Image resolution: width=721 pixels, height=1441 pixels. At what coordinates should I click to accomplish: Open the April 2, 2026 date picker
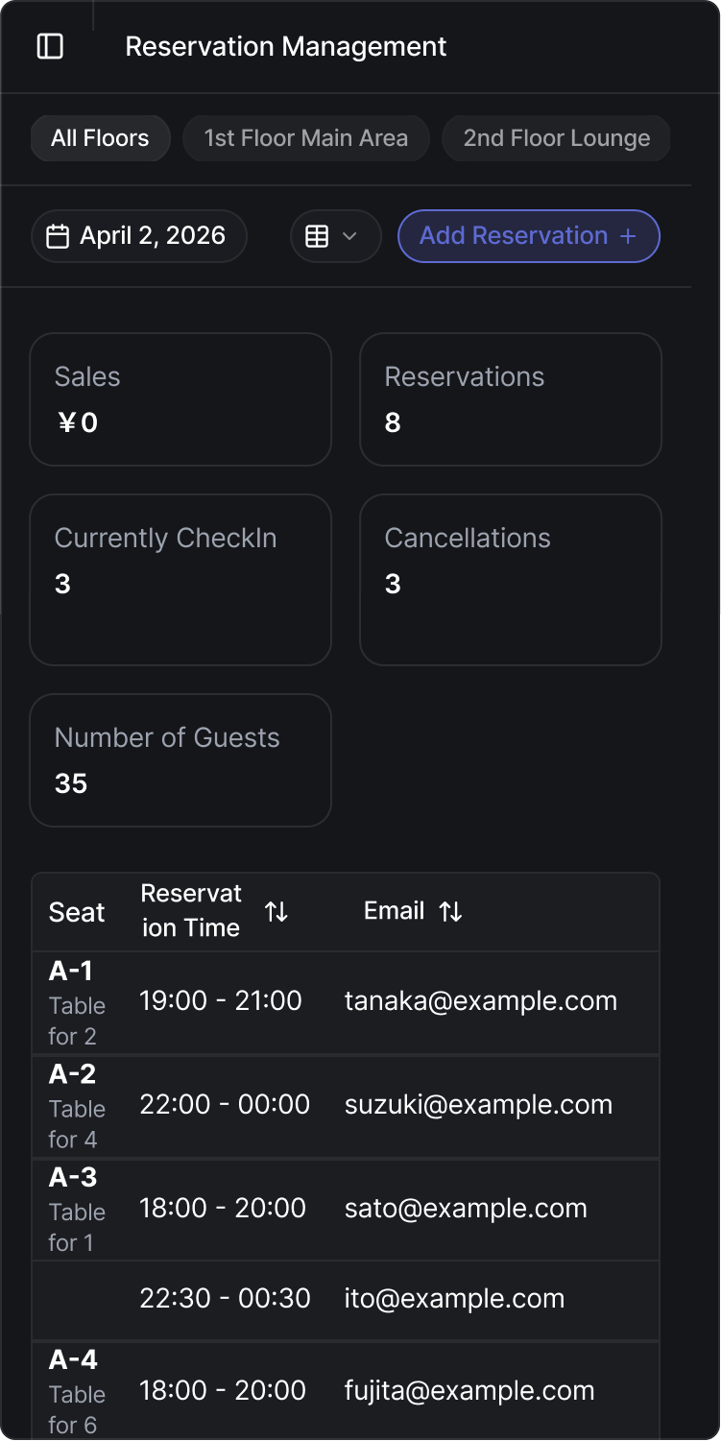pos(139,236)
